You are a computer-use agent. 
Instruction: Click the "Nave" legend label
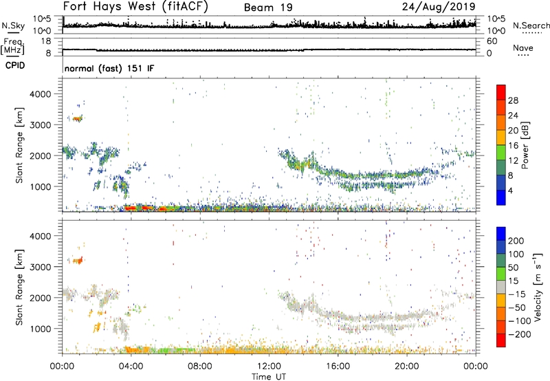523,47
